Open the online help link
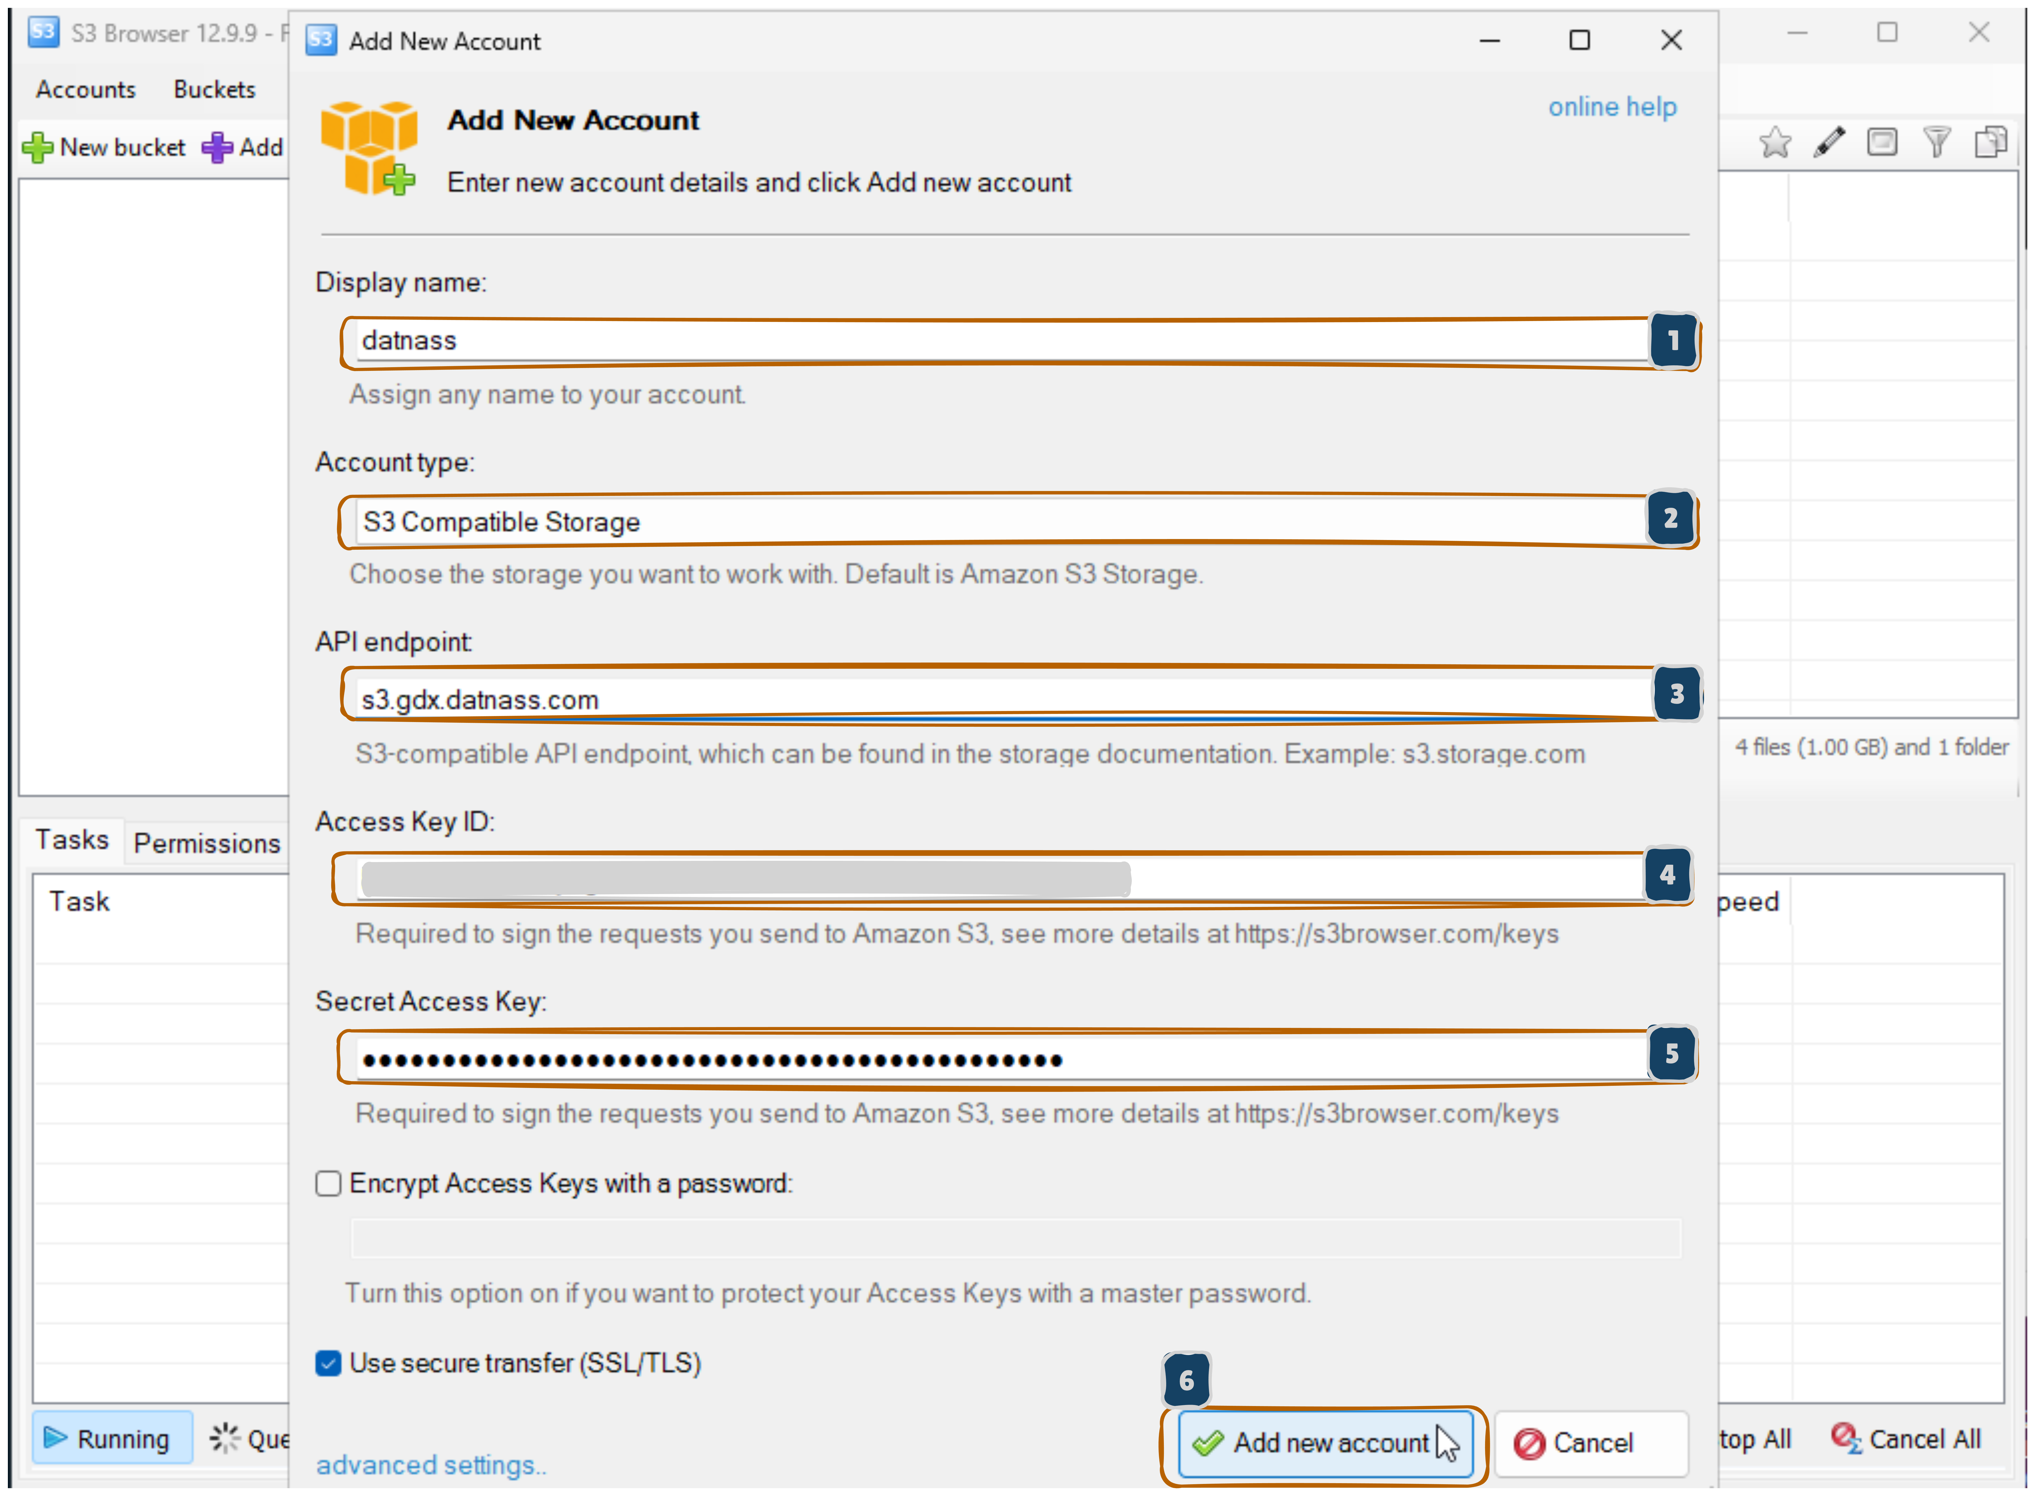Image resolution: width=2035 pixels, height=1496 pixels. (x=1612, y=106)
